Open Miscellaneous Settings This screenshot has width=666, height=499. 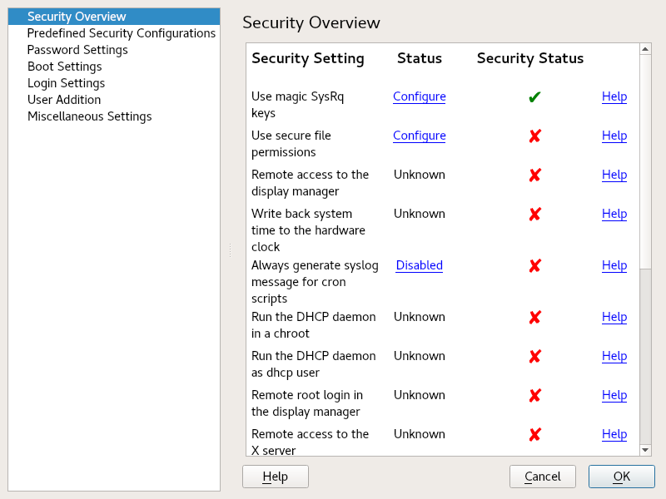coord(89,116)
